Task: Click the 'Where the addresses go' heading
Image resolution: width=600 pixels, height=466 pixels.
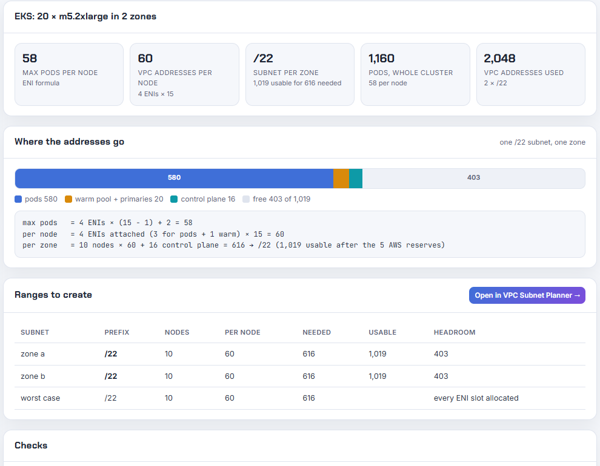Action: [x=69, y=142]
